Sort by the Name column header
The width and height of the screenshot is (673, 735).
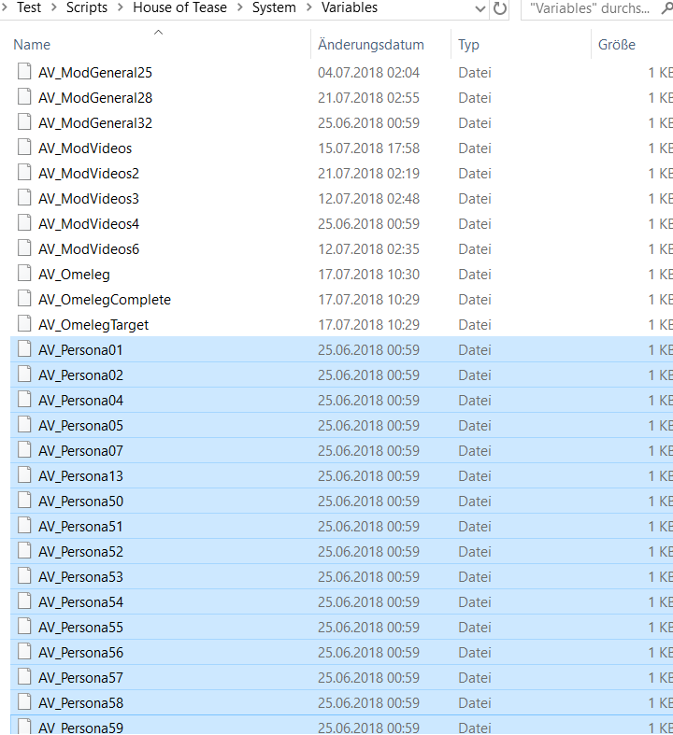[32, 45]
